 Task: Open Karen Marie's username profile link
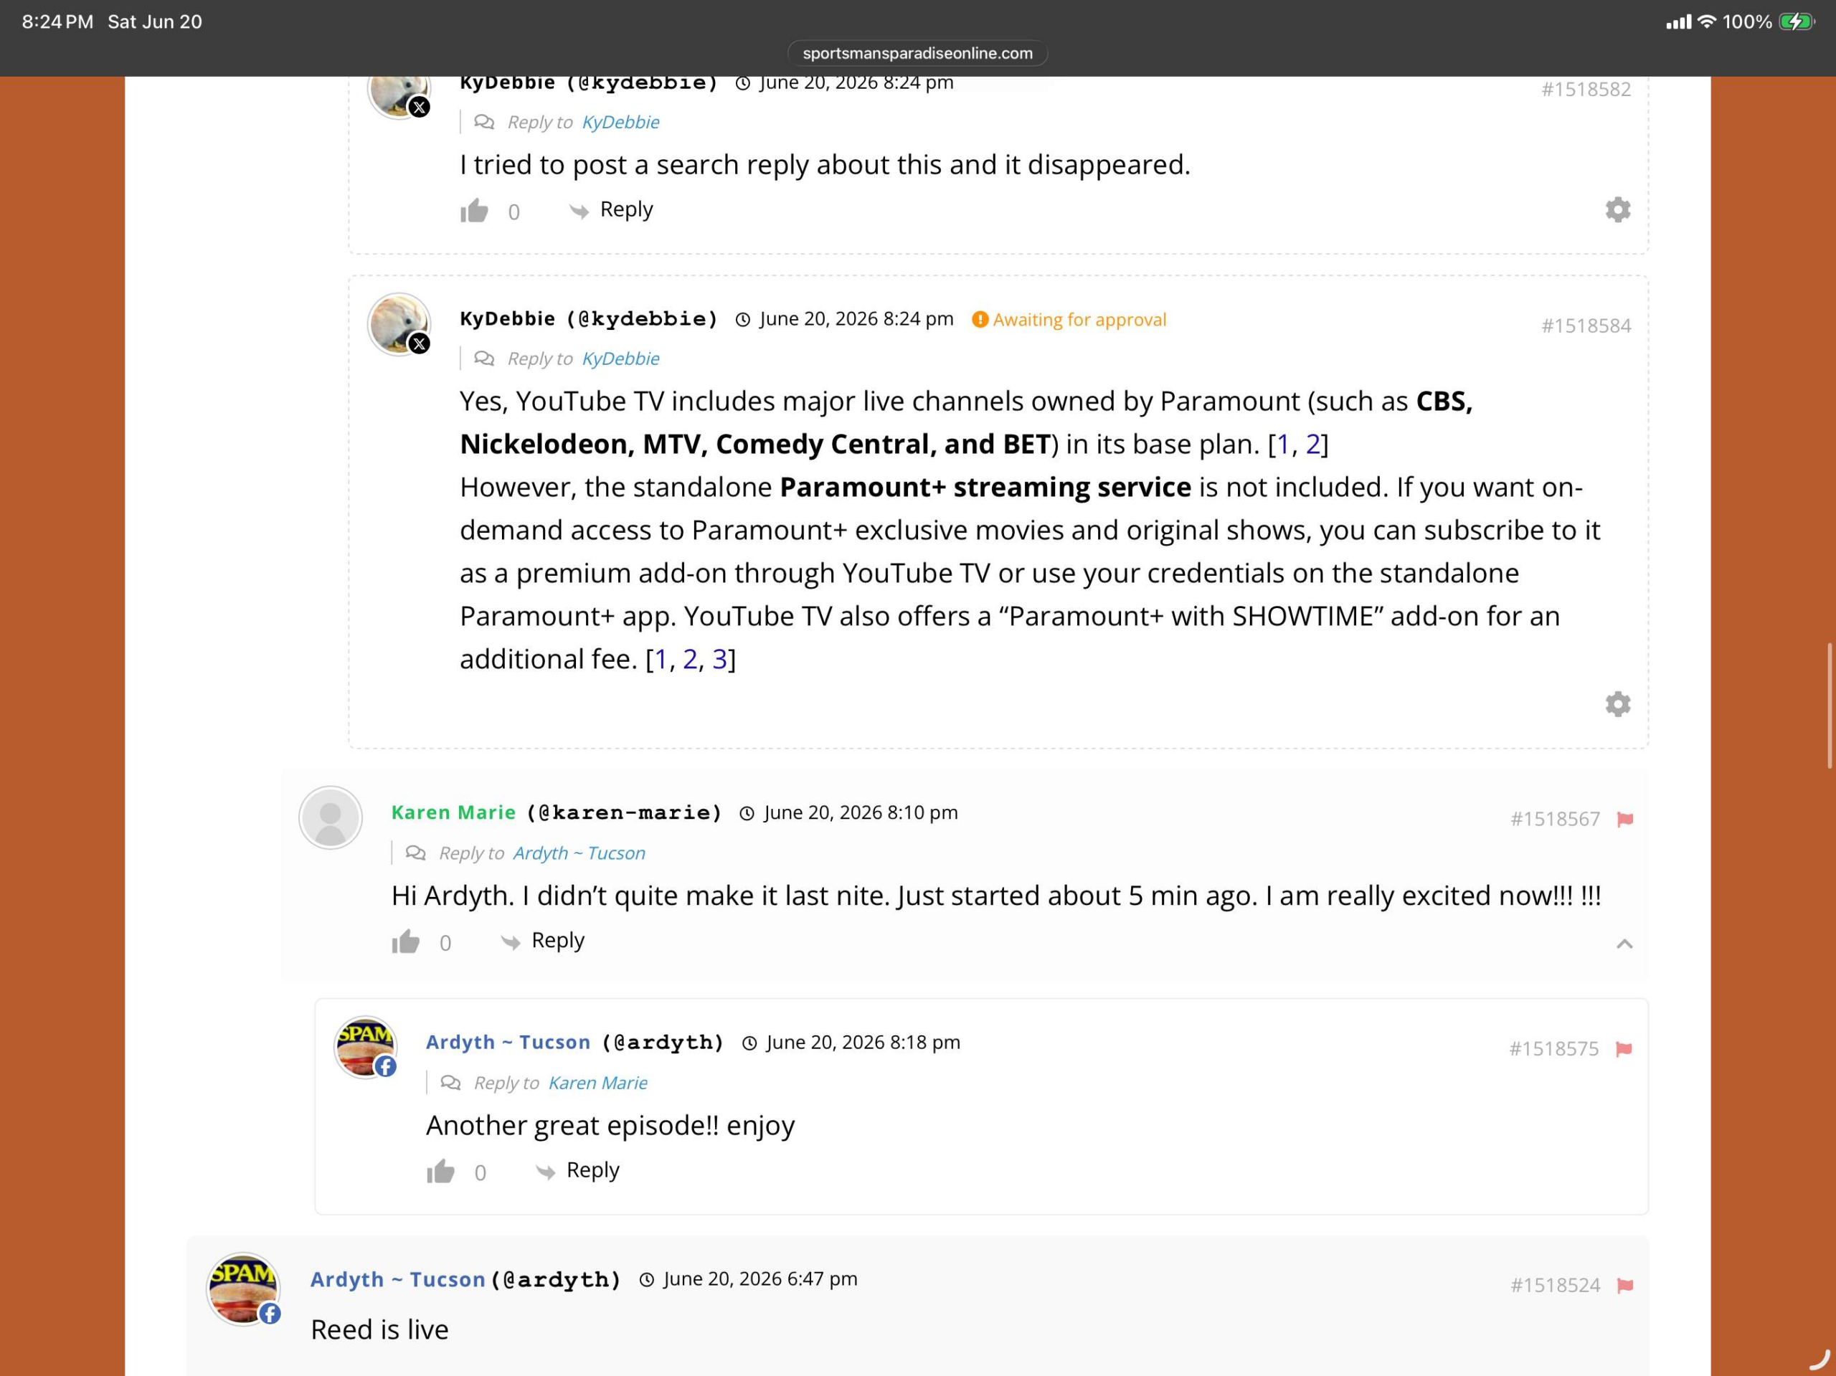pyautogui.click(x=453, y=812)
